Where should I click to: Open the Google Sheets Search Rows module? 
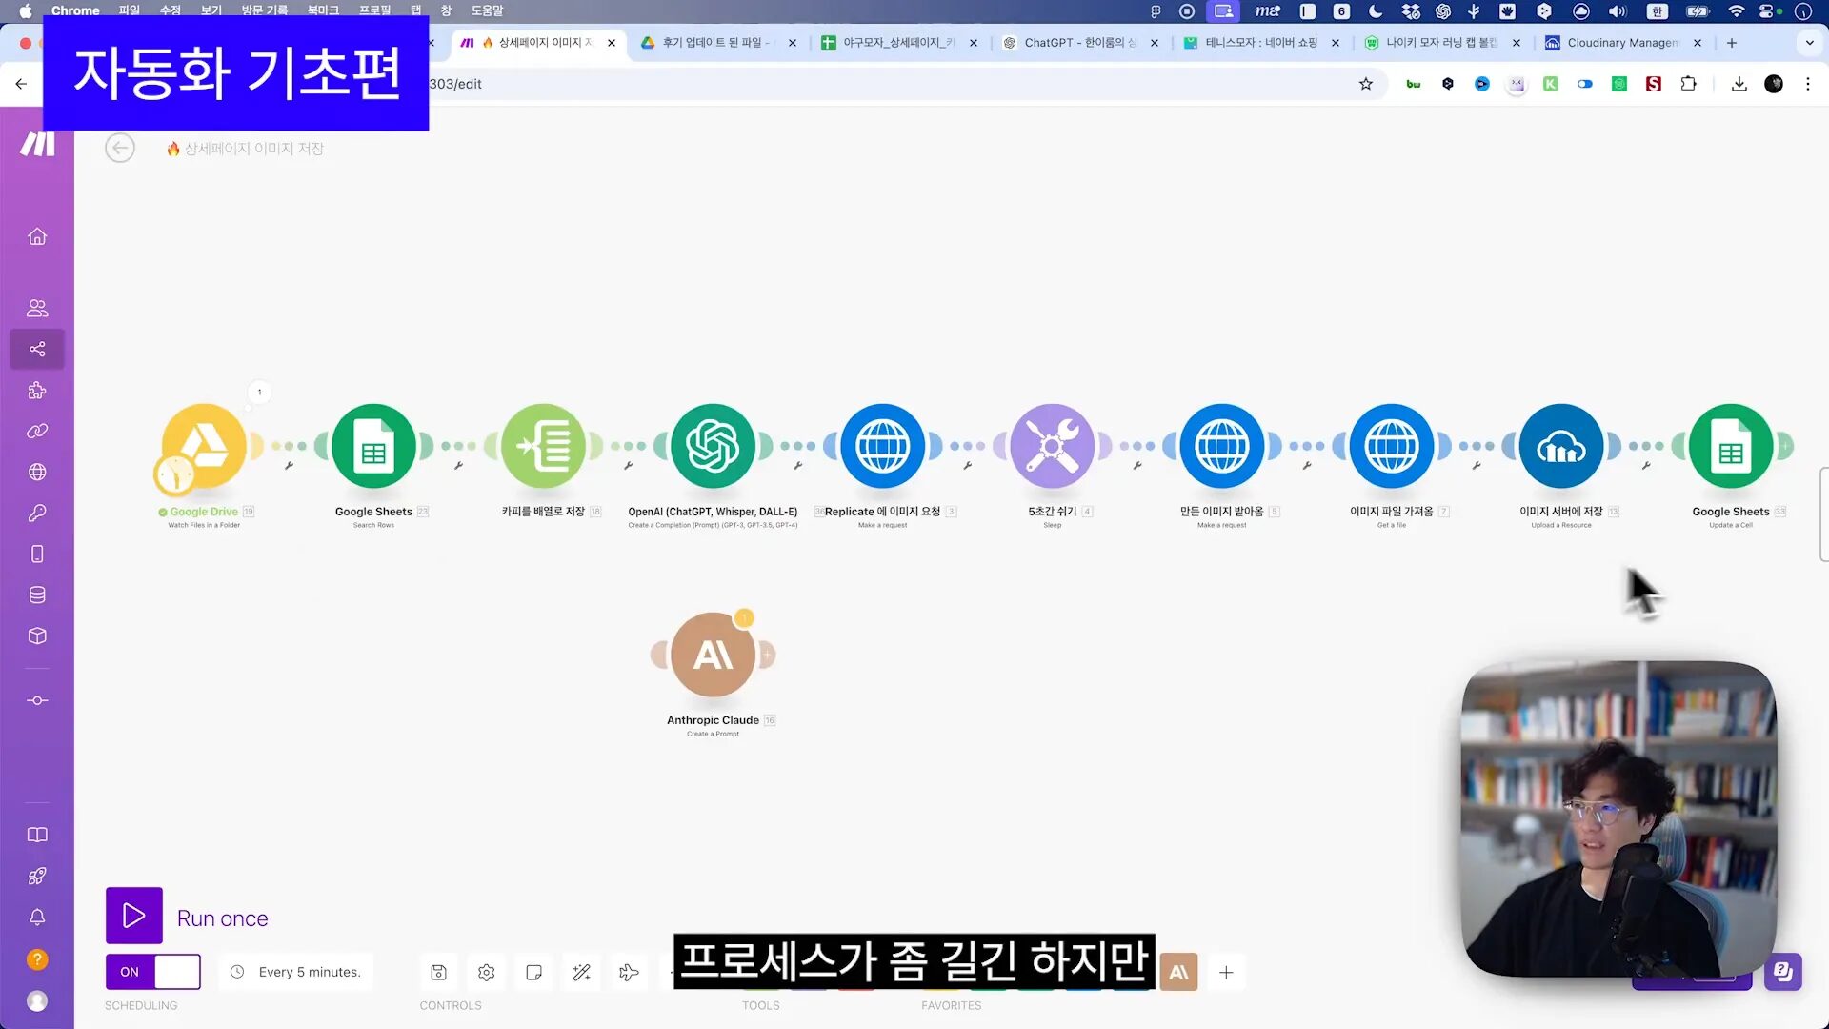(373, 445)
